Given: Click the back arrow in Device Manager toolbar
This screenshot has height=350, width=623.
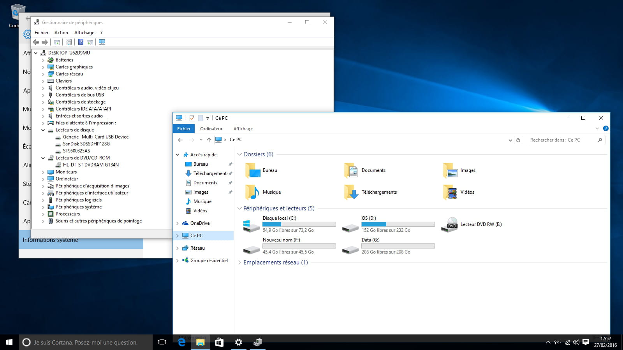Looking at the screenshot, I should click(36, 42).
